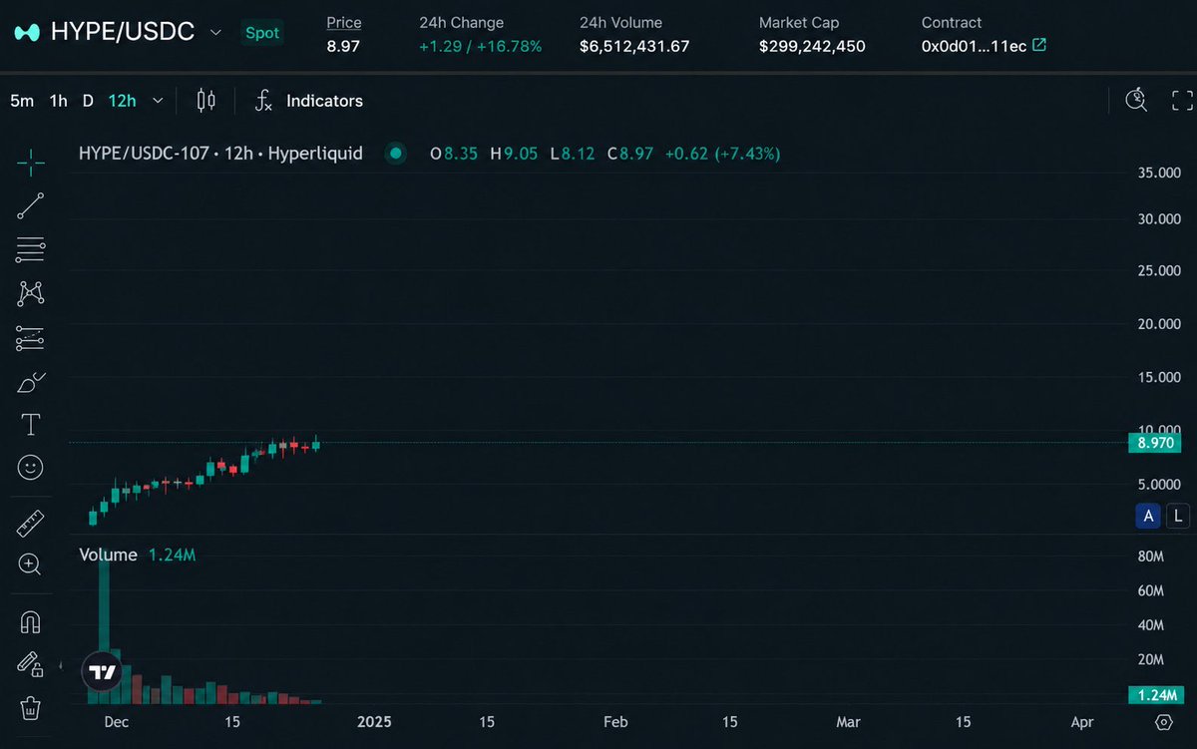1197x749 pixels.
Task: Open contract address external link icon
Action: pos(1039,45)
